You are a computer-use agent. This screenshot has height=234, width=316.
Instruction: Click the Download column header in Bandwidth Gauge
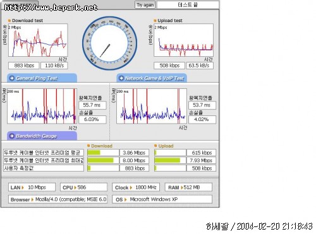[x=102, y=146]
